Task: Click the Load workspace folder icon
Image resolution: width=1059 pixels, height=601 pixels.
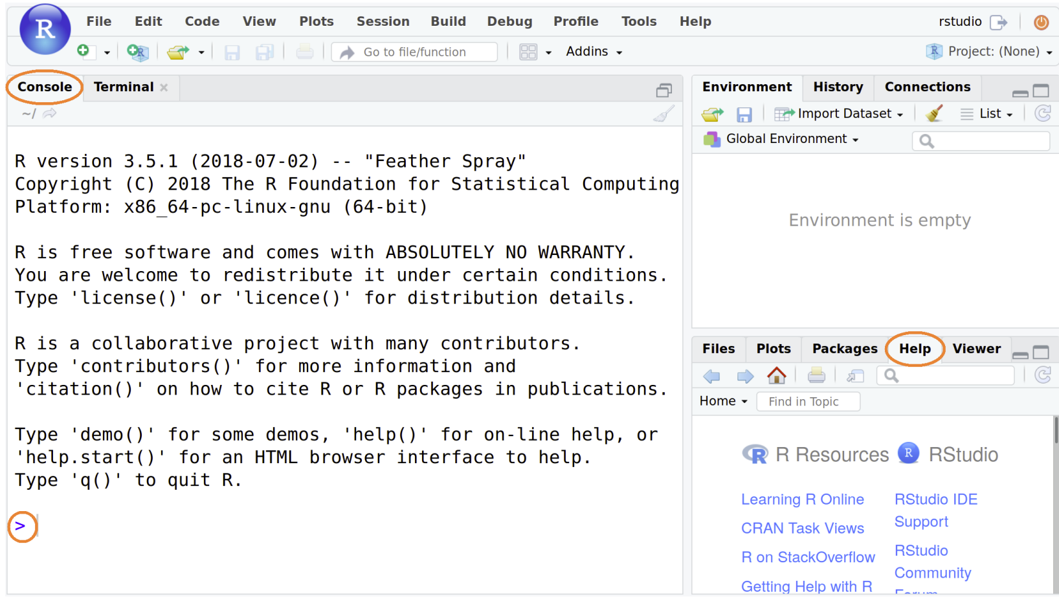Action: tap(713, 115)
